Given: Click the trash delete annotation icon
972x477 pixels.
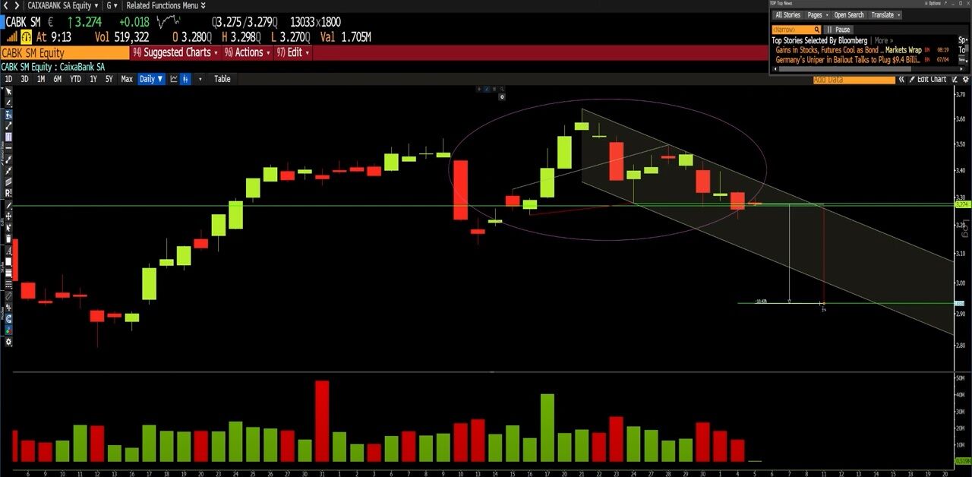Looking at the screenshot, I should click(8, 239).
